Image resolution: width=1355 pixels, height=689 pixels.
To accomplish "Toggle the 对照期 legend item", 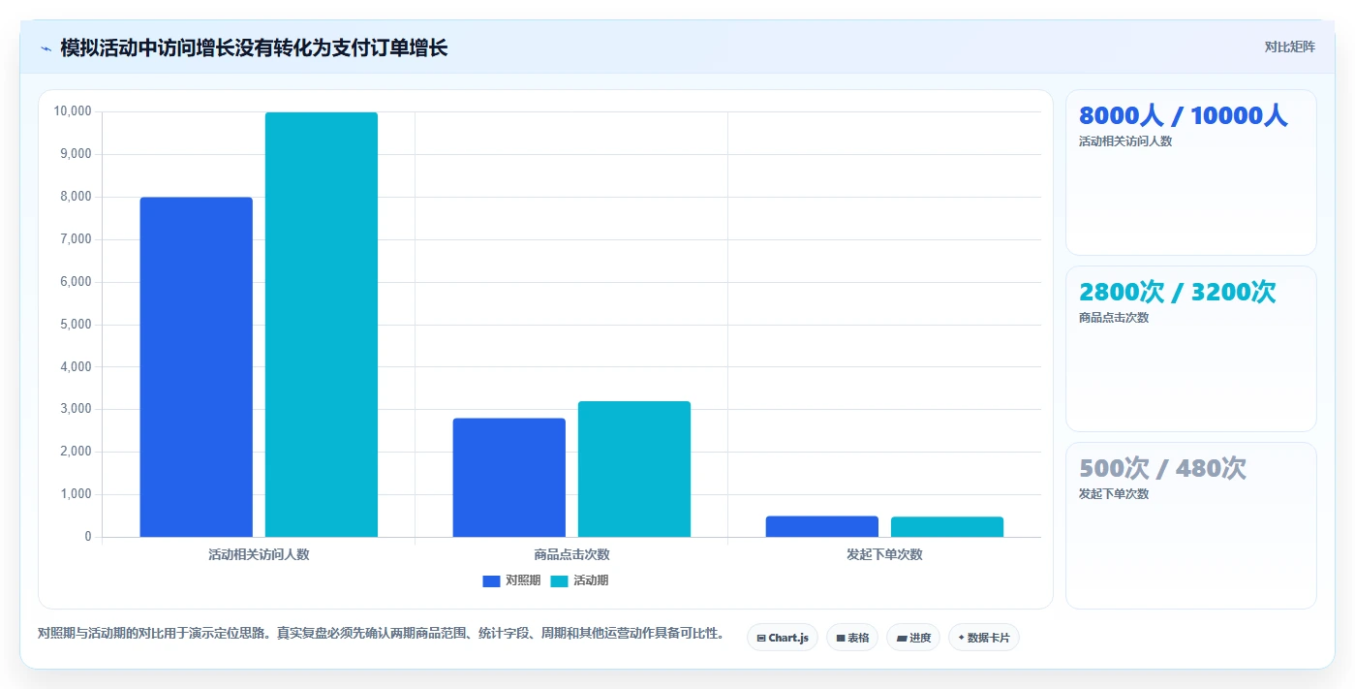I will tap(511, 580).
